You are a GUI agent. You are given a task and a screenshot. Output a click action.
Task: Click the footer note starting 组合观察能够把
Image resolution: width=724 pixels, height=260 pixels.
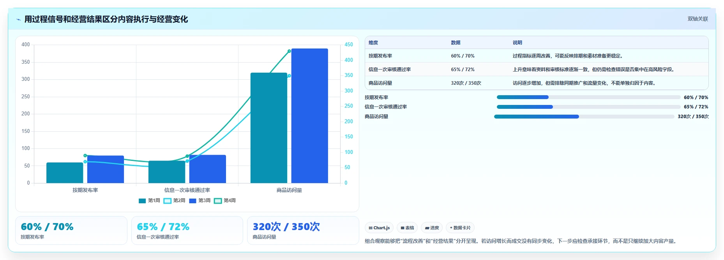point(521,241)
